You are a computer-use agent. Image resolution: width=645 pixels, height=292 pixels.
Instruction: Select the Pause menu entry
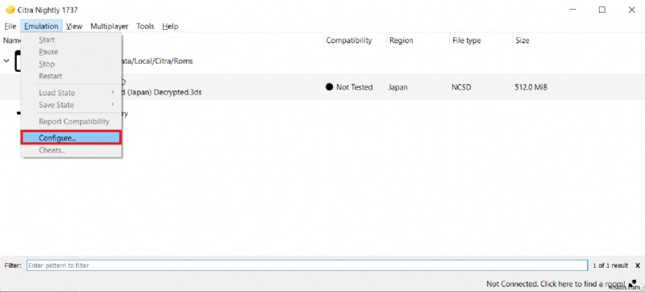(71, 52)
